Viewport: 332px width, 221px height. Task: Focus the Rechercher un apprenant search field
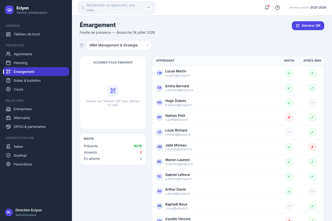point(116,8)
